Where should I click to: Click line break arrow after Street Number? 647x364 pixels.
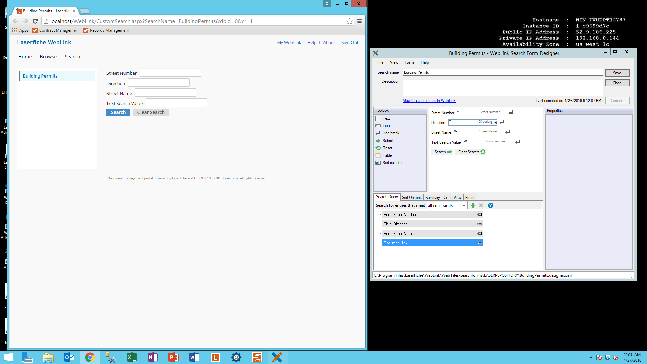pos(511,113)
